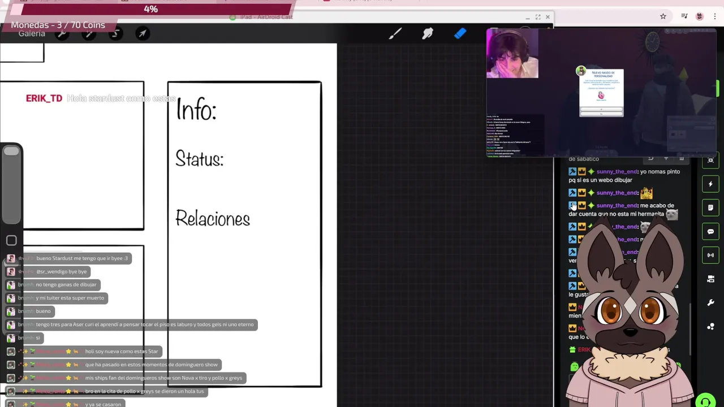The width and height of the screenshot is (724, 407).
Task: Select the Transform arrow tool
Action: click(143, 34)
